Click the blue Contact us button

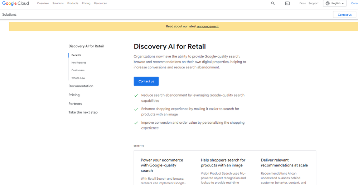[146, 81]
